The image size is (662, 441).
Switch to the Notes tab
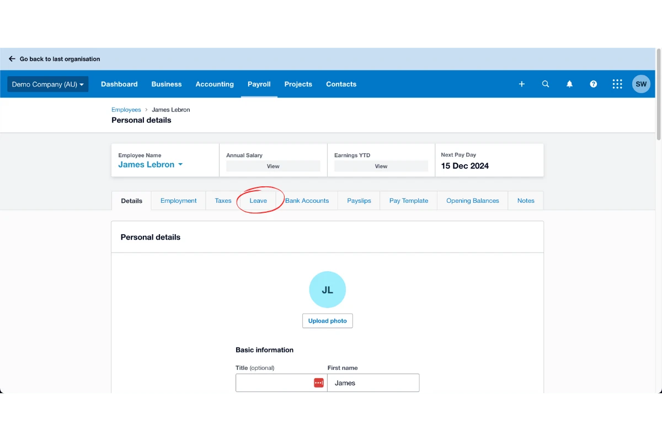click(526, 201)
